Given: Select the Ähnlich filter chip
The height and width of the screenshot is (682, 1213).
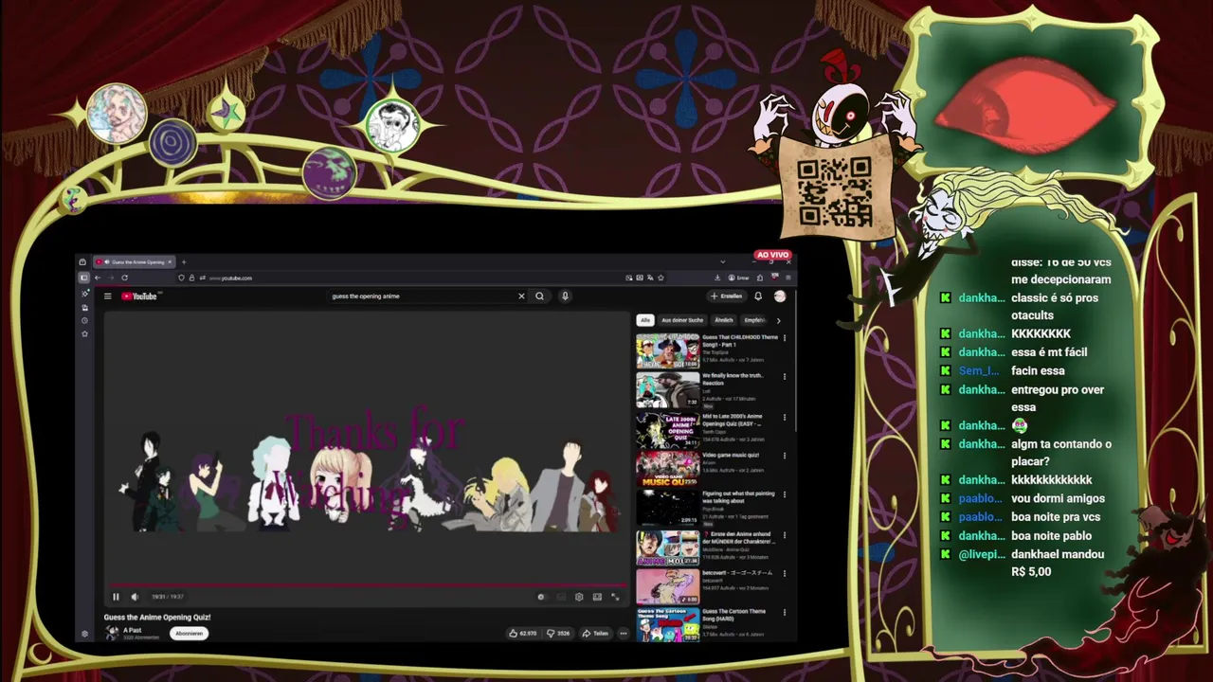Looking at the screenshot, I should [x=724, y=320].
